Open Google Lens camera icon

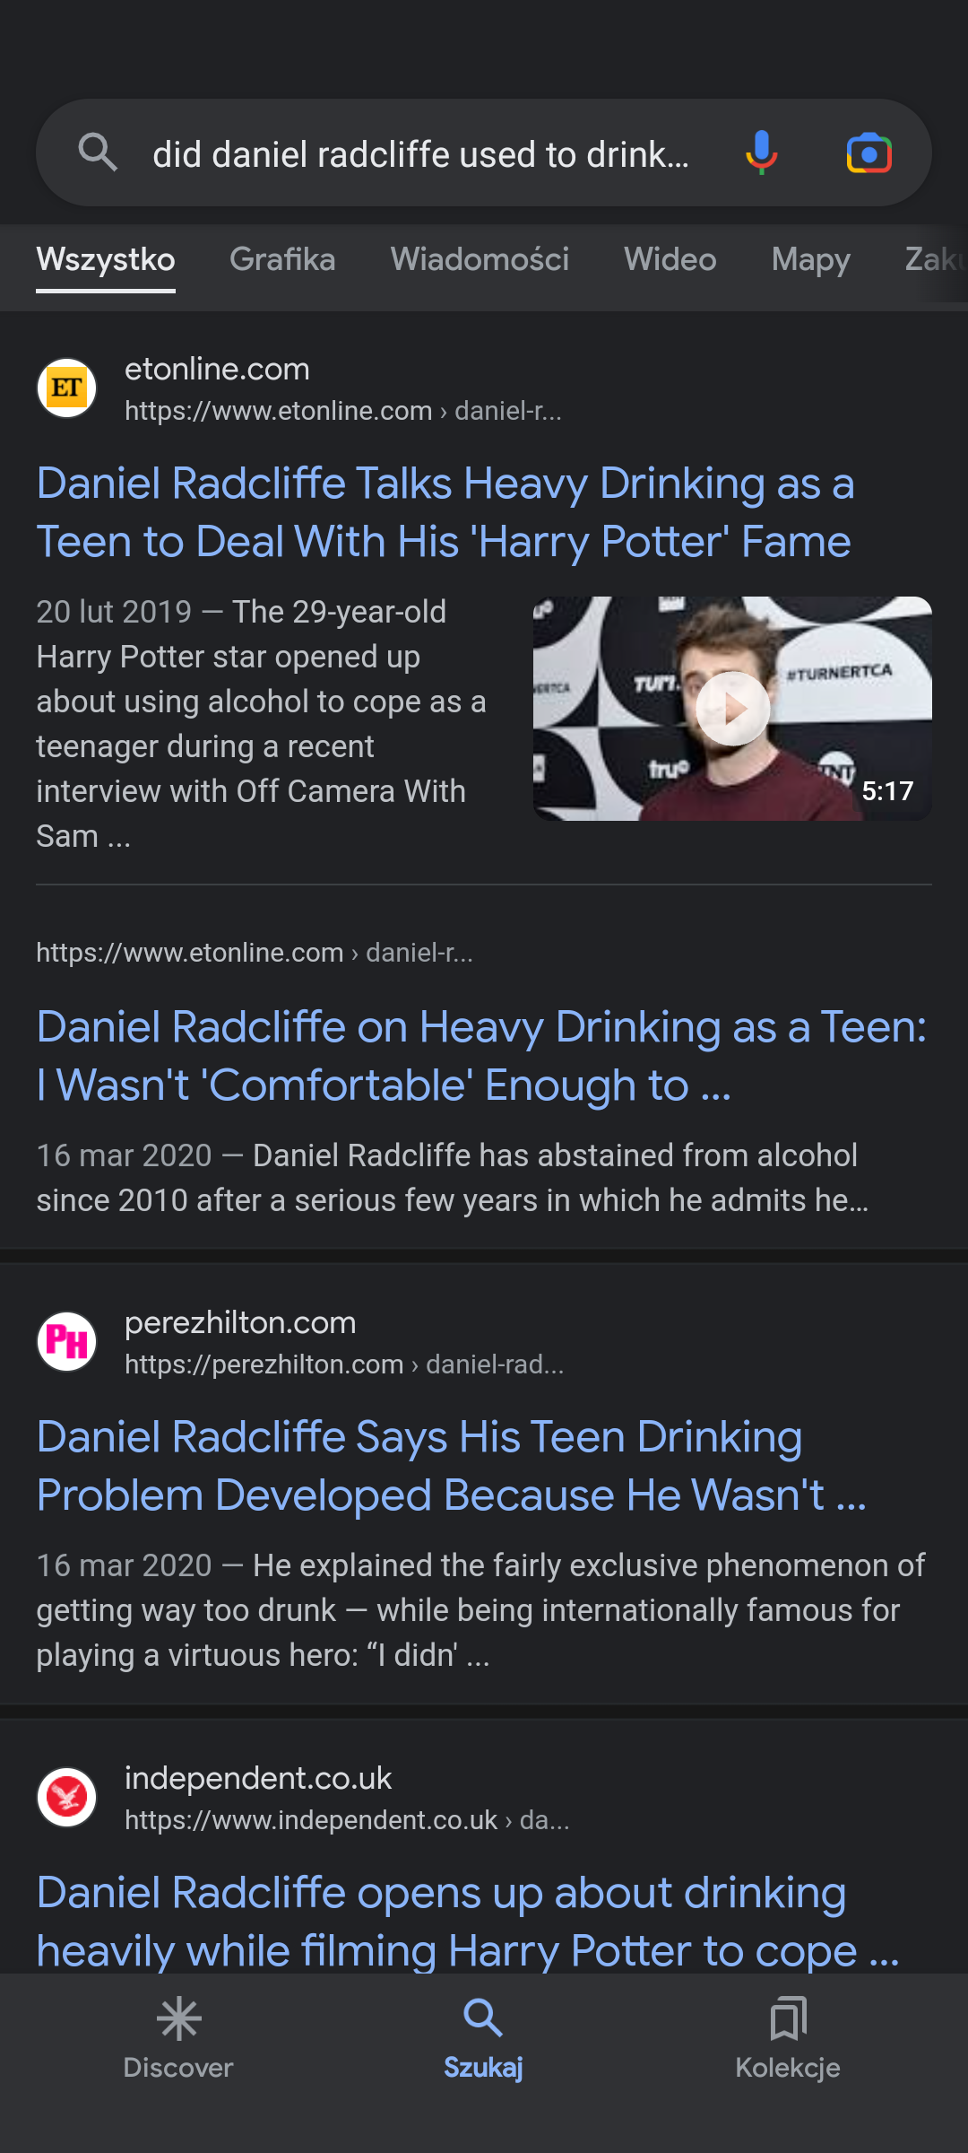click(x=869, y=153)
